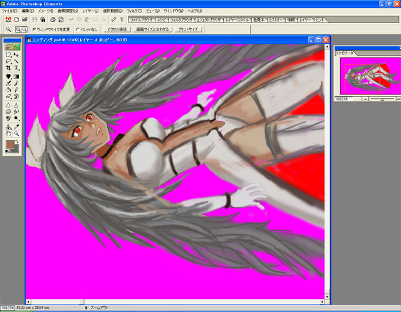
Task: Click the Print Preview icon
Action: click(x=61, y=19)
